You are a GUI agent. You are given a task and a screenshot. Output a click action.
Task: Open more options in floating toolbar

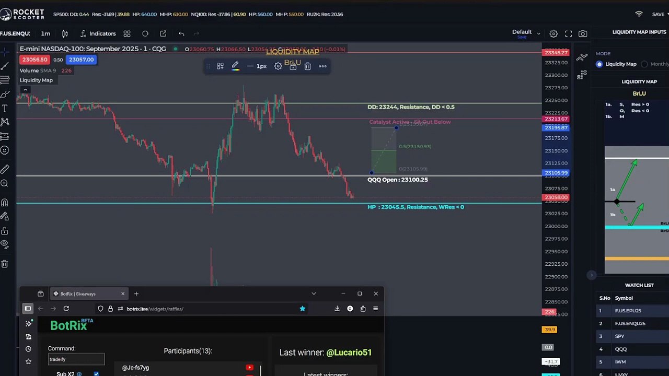[x=322, y=66]
